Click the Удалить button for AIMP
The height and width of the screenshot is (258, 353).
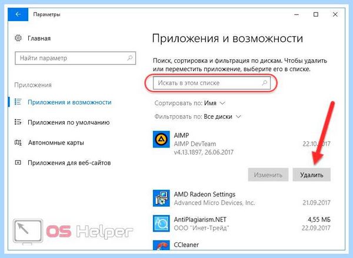point(312,175)
